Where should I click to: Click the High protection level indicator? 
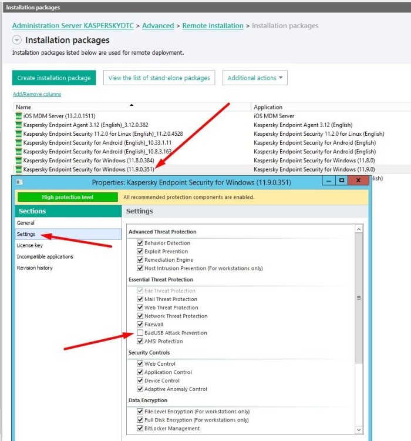pos(68,197)
